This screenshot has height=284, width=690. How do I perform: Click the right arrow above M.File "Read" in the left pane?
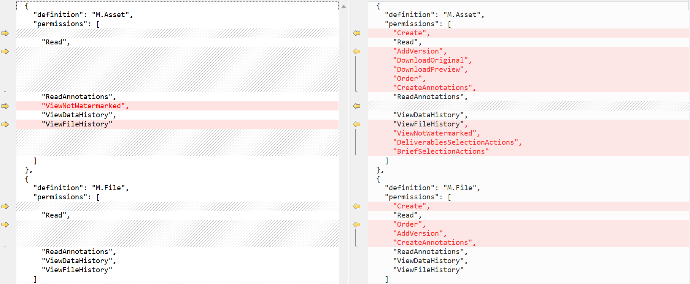point(5,207)
